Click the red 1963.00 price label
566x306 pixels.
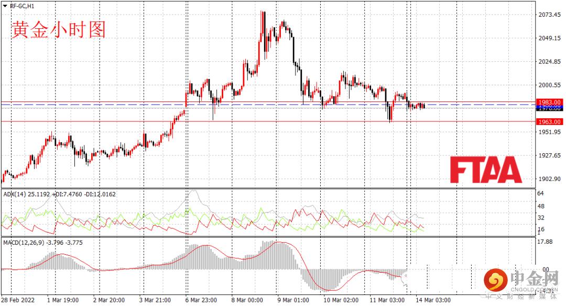tap(549, 122)
